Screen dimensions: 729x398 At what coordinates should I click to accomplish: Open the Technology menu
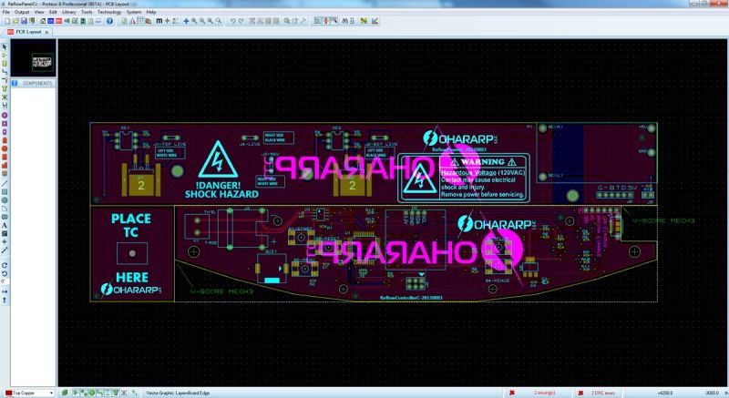tap(108, 12)
